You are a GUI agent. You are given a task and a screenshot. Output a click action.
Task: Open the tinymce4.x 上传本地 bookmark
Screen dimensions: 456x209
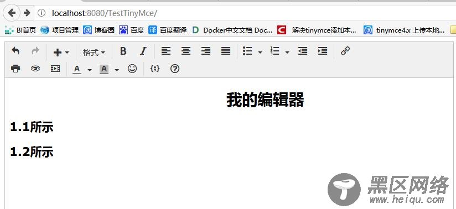(404, 30)
